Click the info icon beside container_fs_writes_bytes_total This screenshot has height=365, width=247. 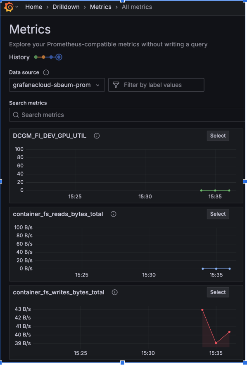114,292
